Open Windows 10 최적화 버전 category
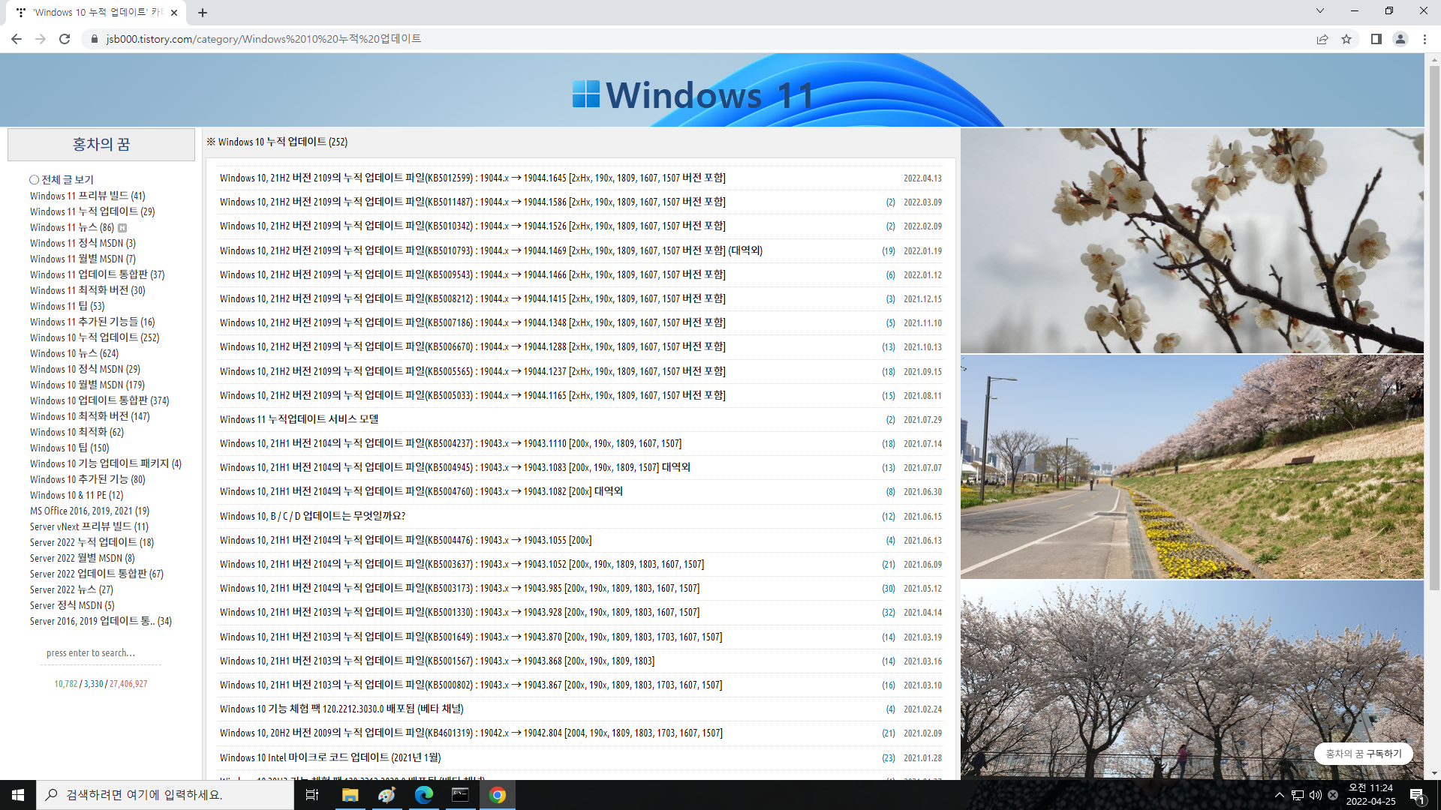 pyautogui.click(x=90, y=416)
